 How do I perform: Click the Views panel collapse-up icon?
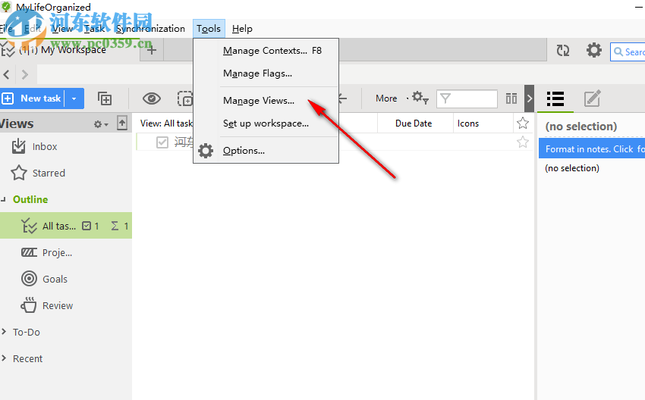[122, 123]
